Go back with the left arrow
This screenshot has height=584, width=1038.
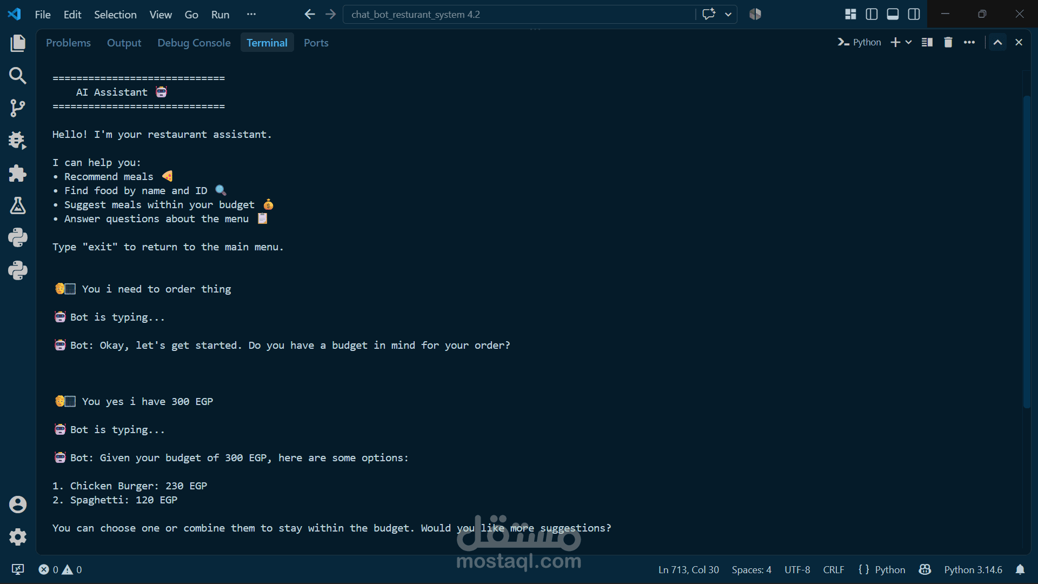tap(310, 15)
